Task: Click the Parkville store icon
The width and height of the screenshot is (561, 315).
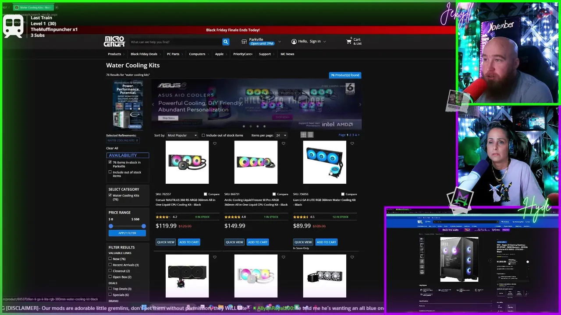Action: pos(244,42)
